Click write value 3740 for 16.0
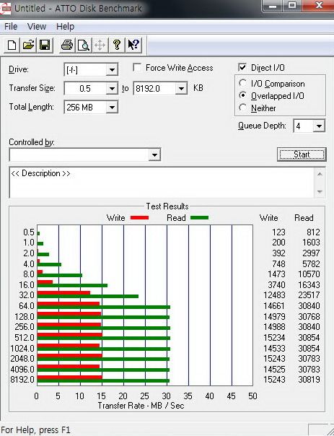Screen dimensions: 334x436 tap(277, 284)
